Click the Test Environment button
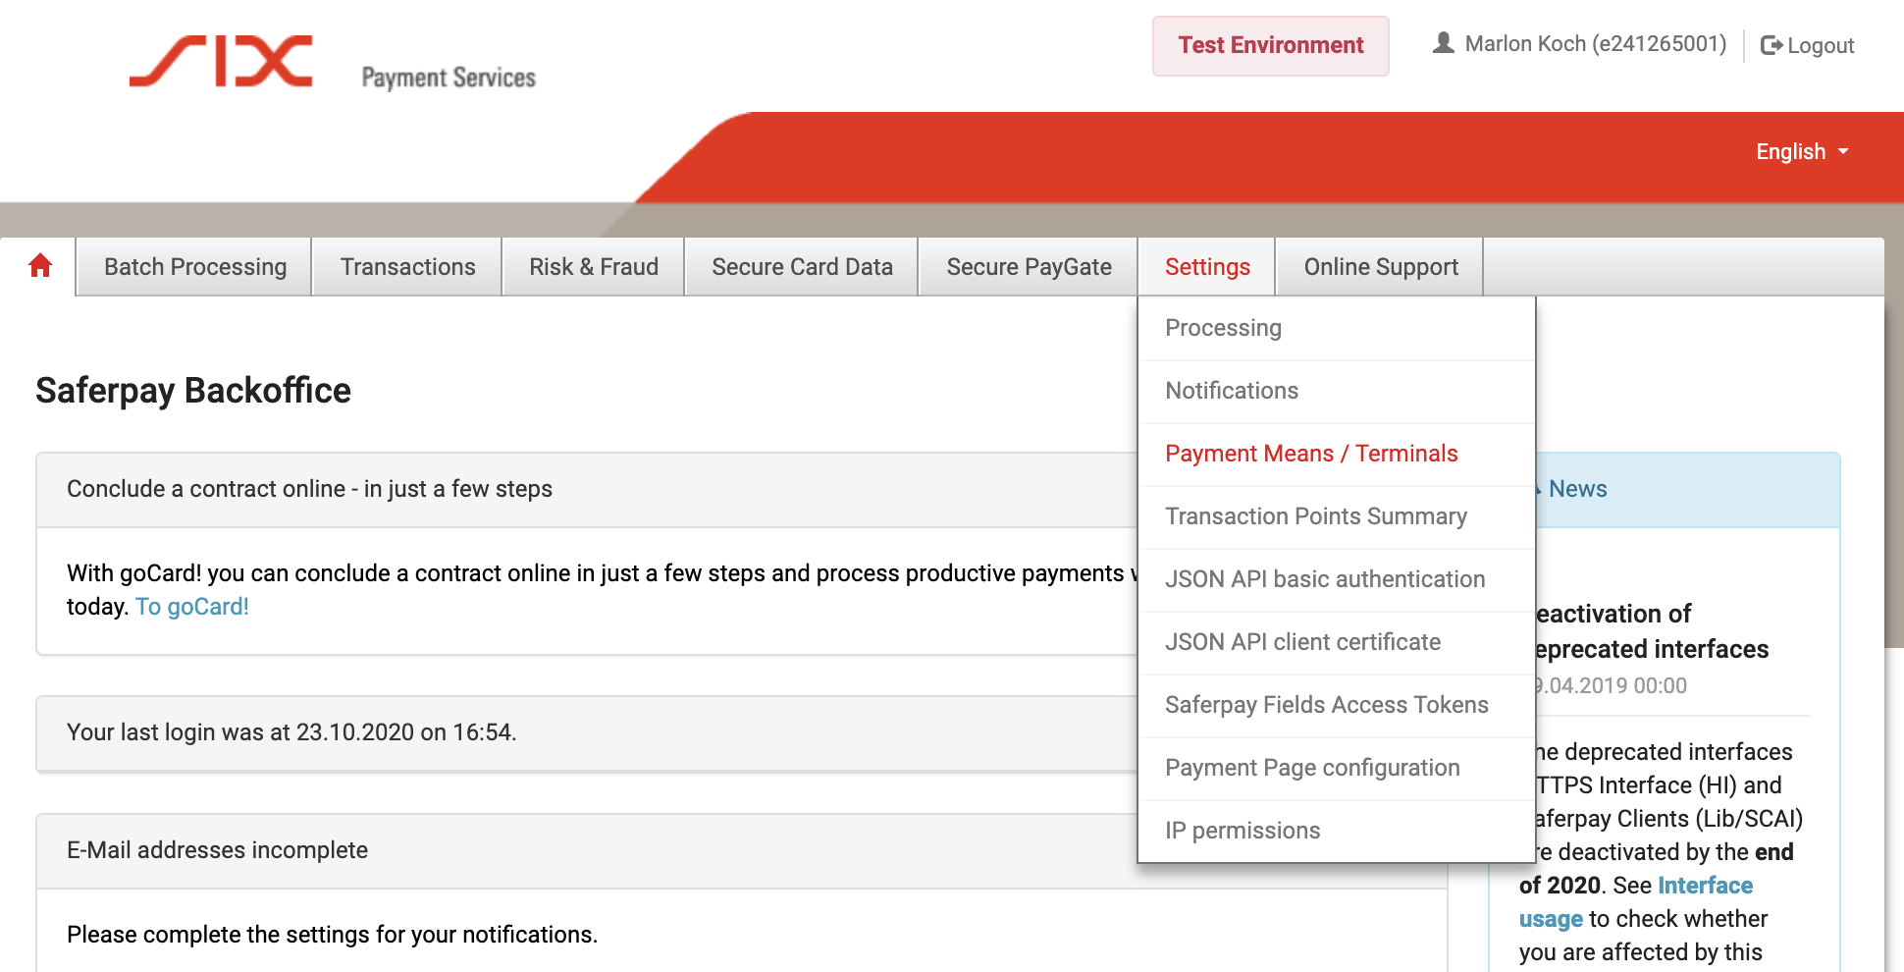1904x972 pixels. click(x=1271, y=45)
